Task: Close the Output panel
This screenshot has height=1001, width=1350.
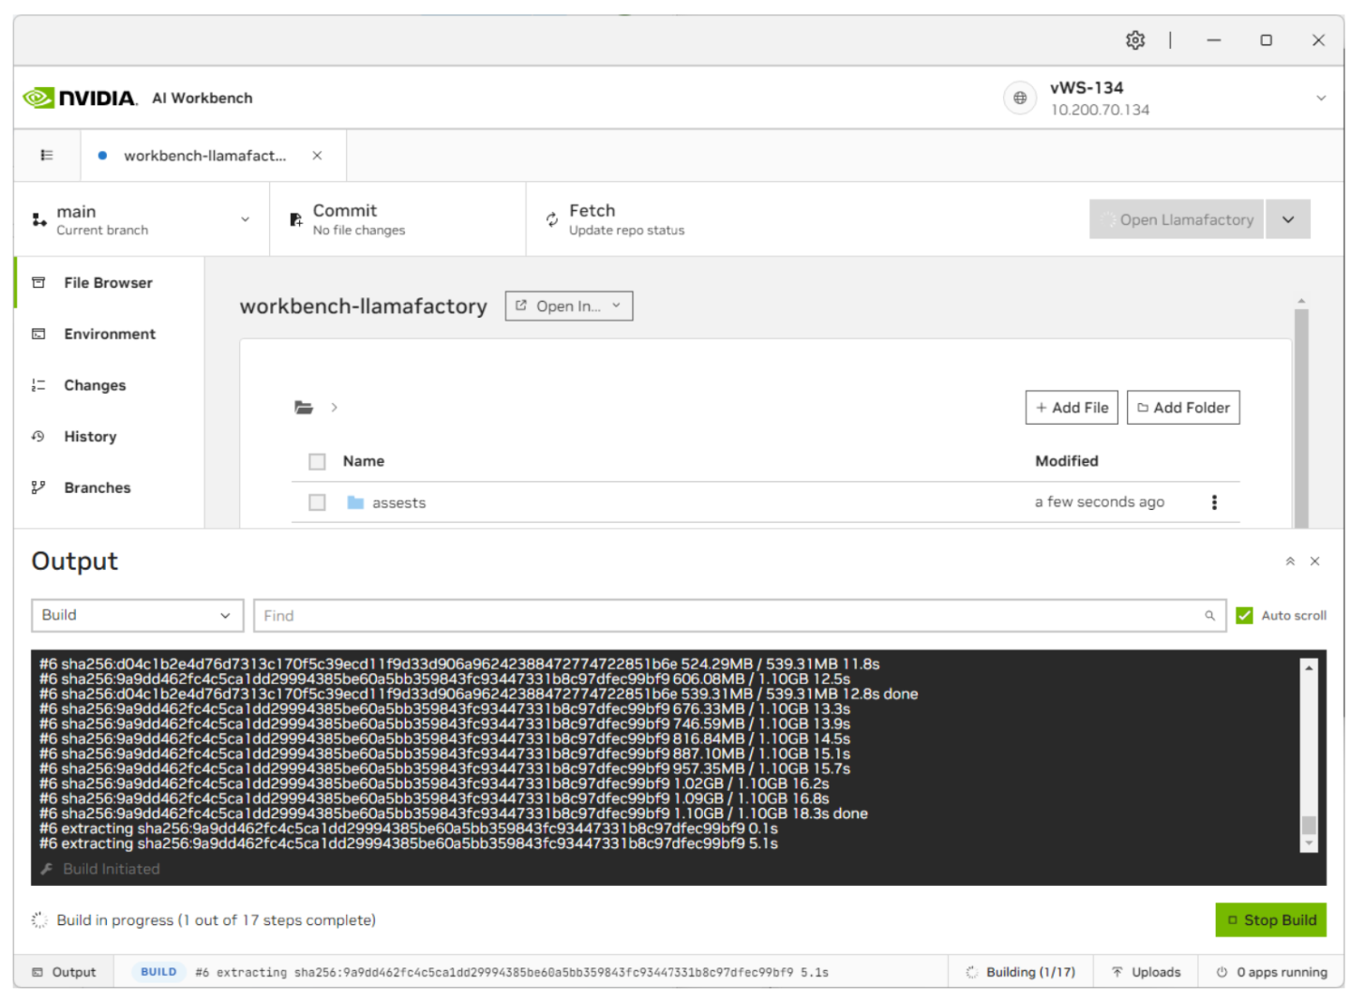Action: 1314,561
